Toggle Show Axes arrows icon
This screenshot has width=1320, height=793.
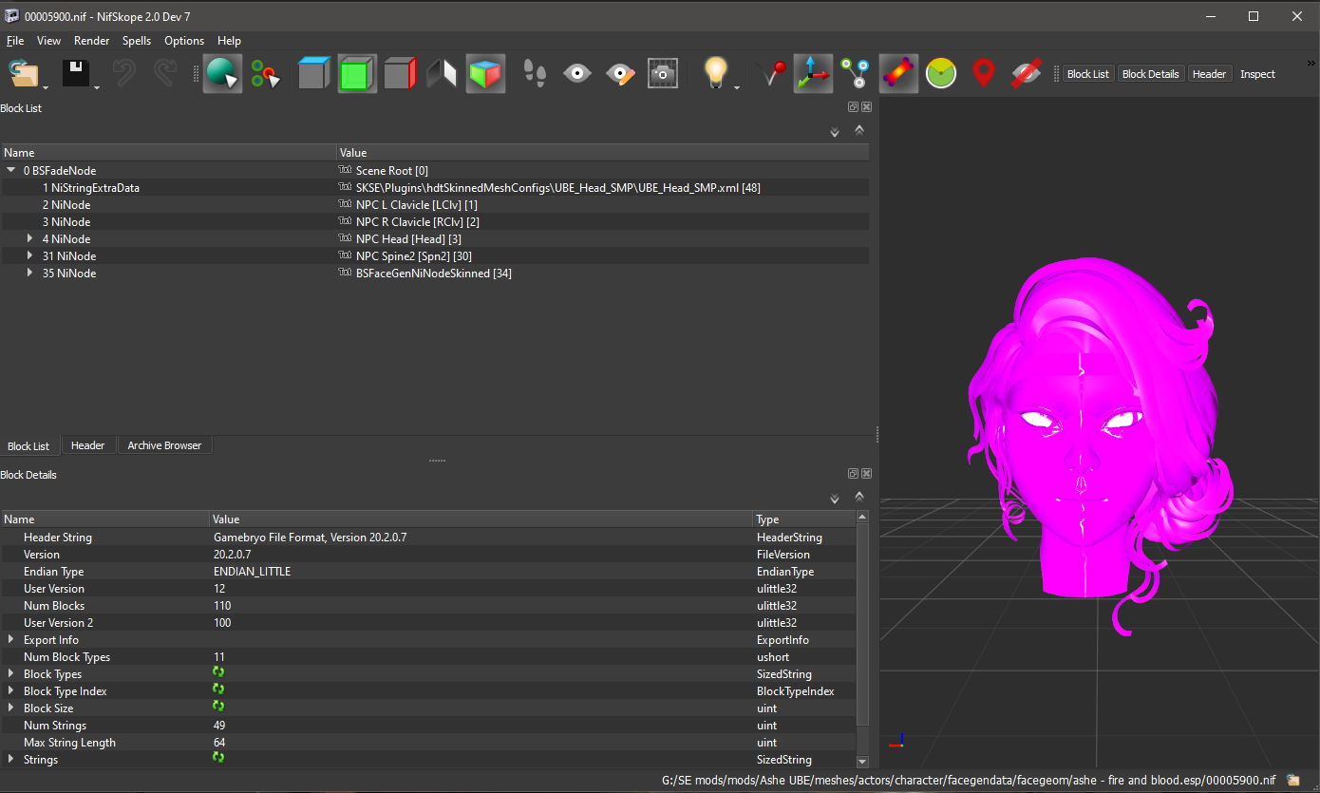pos(813,74)
